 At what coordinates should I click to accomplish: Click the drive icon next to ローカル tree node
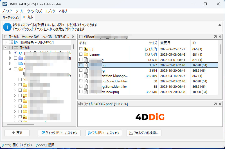click(16, 48)
